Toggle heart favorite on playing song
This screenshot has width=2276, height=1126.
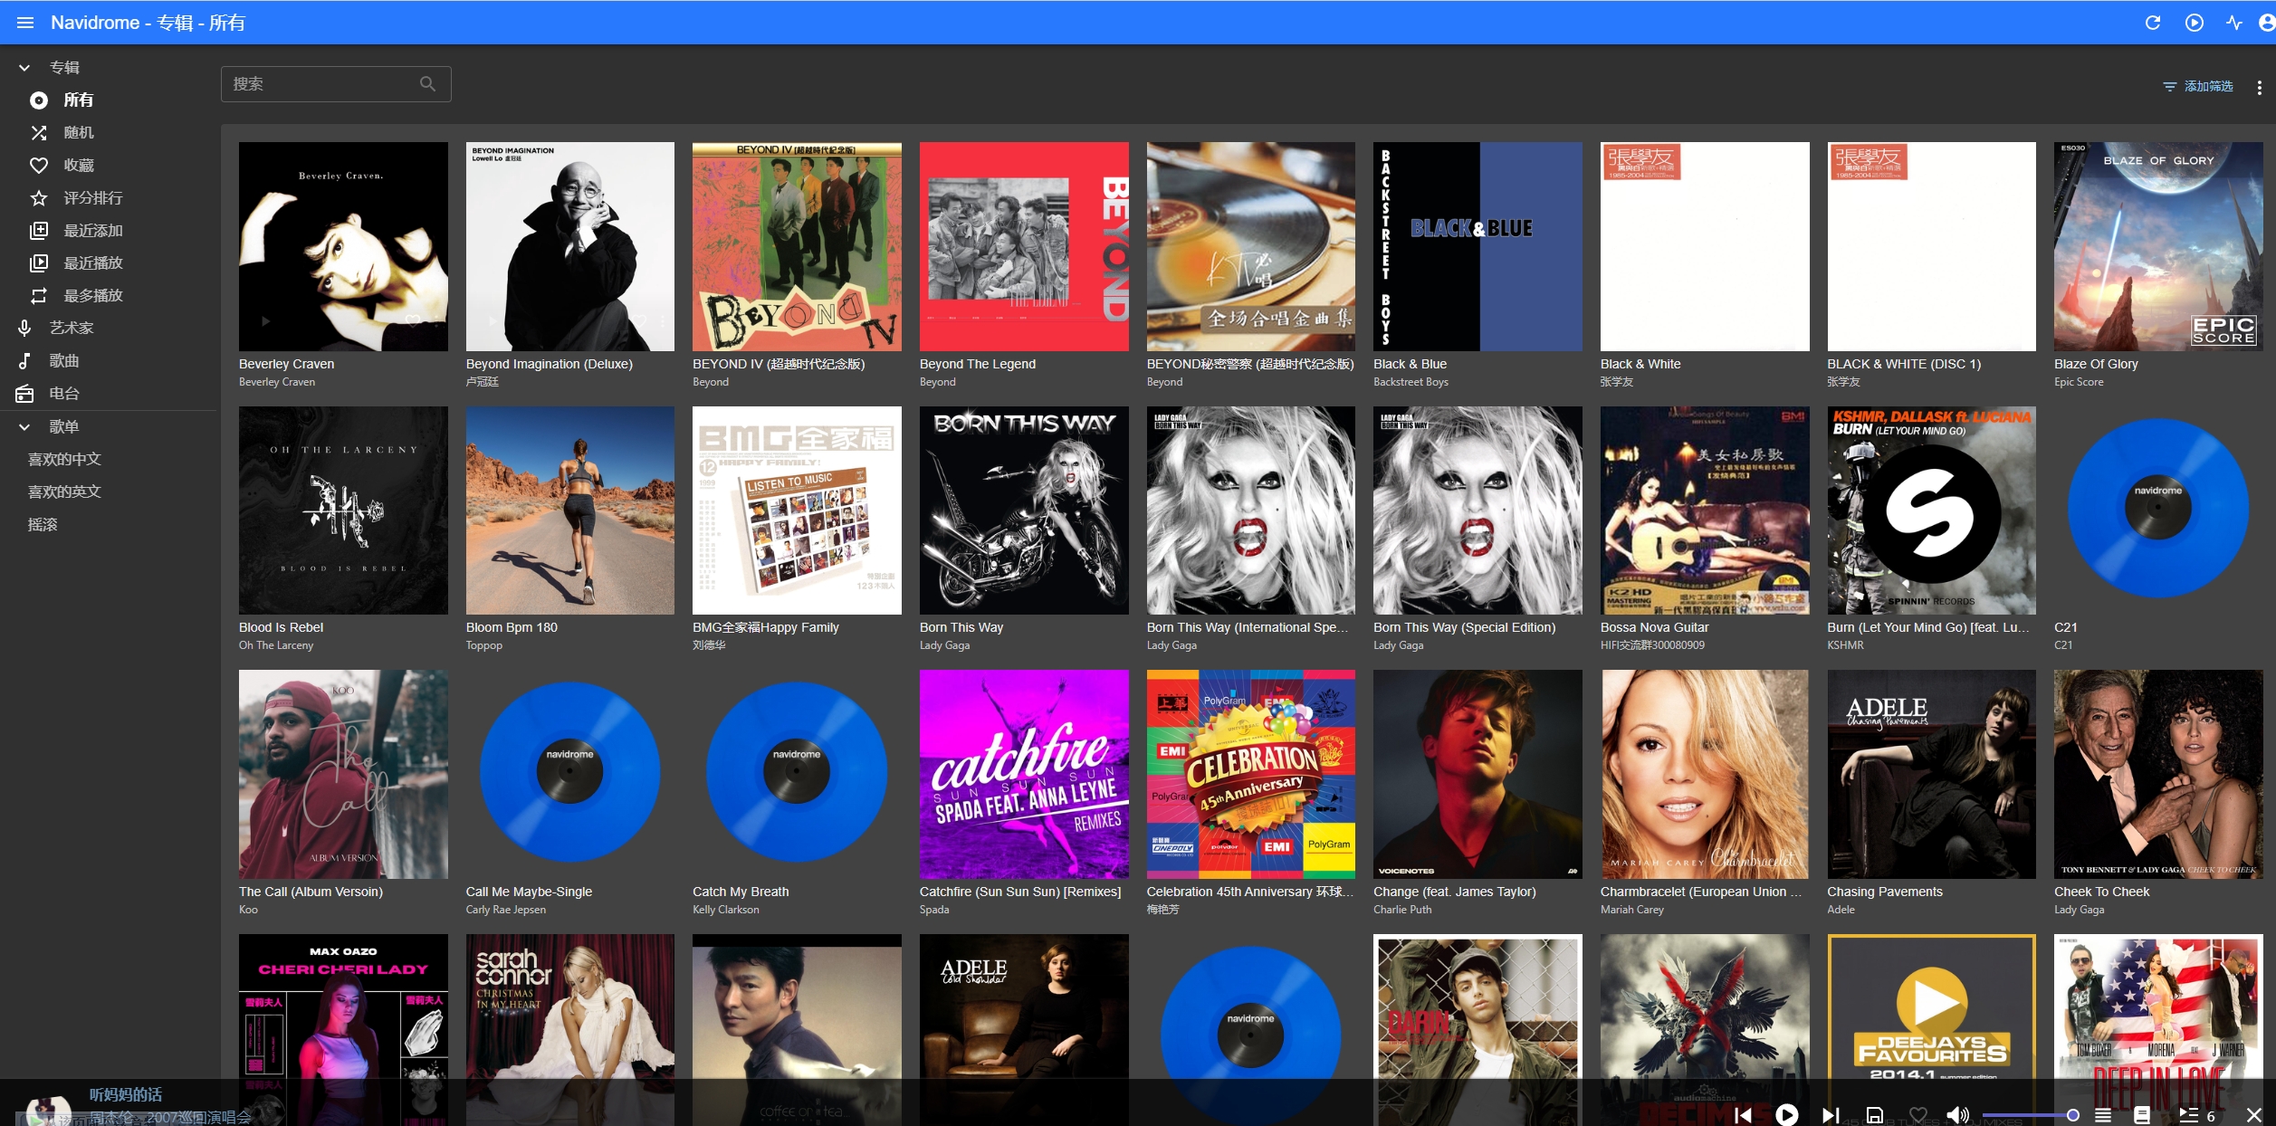click(x=1917, y=1115)
